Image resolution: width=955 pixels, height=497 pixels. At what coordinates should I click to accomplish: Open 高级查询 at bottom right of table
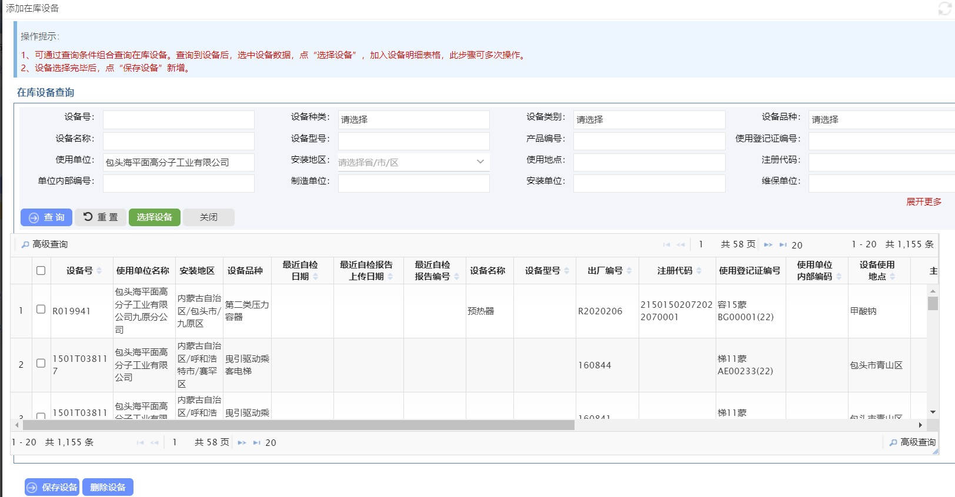pyautogui.click(x=913, y=442)
